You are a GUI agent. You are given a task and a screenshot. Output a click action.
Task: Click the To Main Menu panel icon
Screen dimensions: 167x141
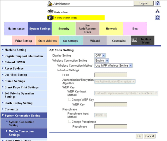click(x=134, y=40)
